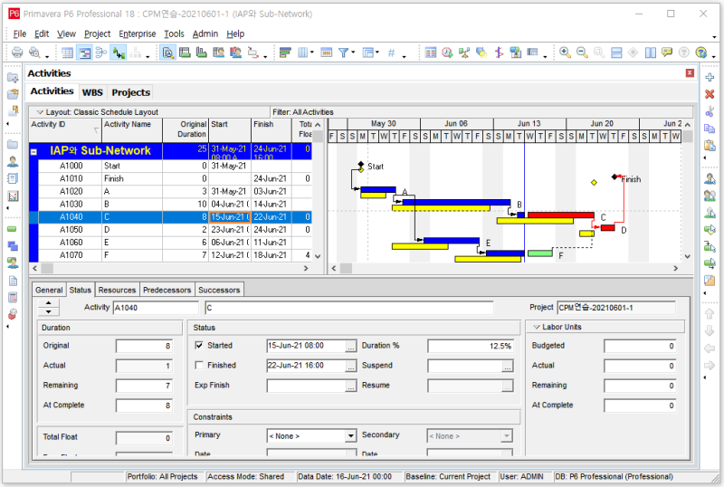724x487 pixels.
Task: Switch to the WBS tab
Action: (92, 92)
